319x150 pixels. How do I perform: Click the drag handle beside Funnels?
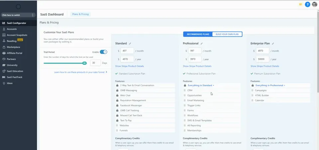click(117, 130)
